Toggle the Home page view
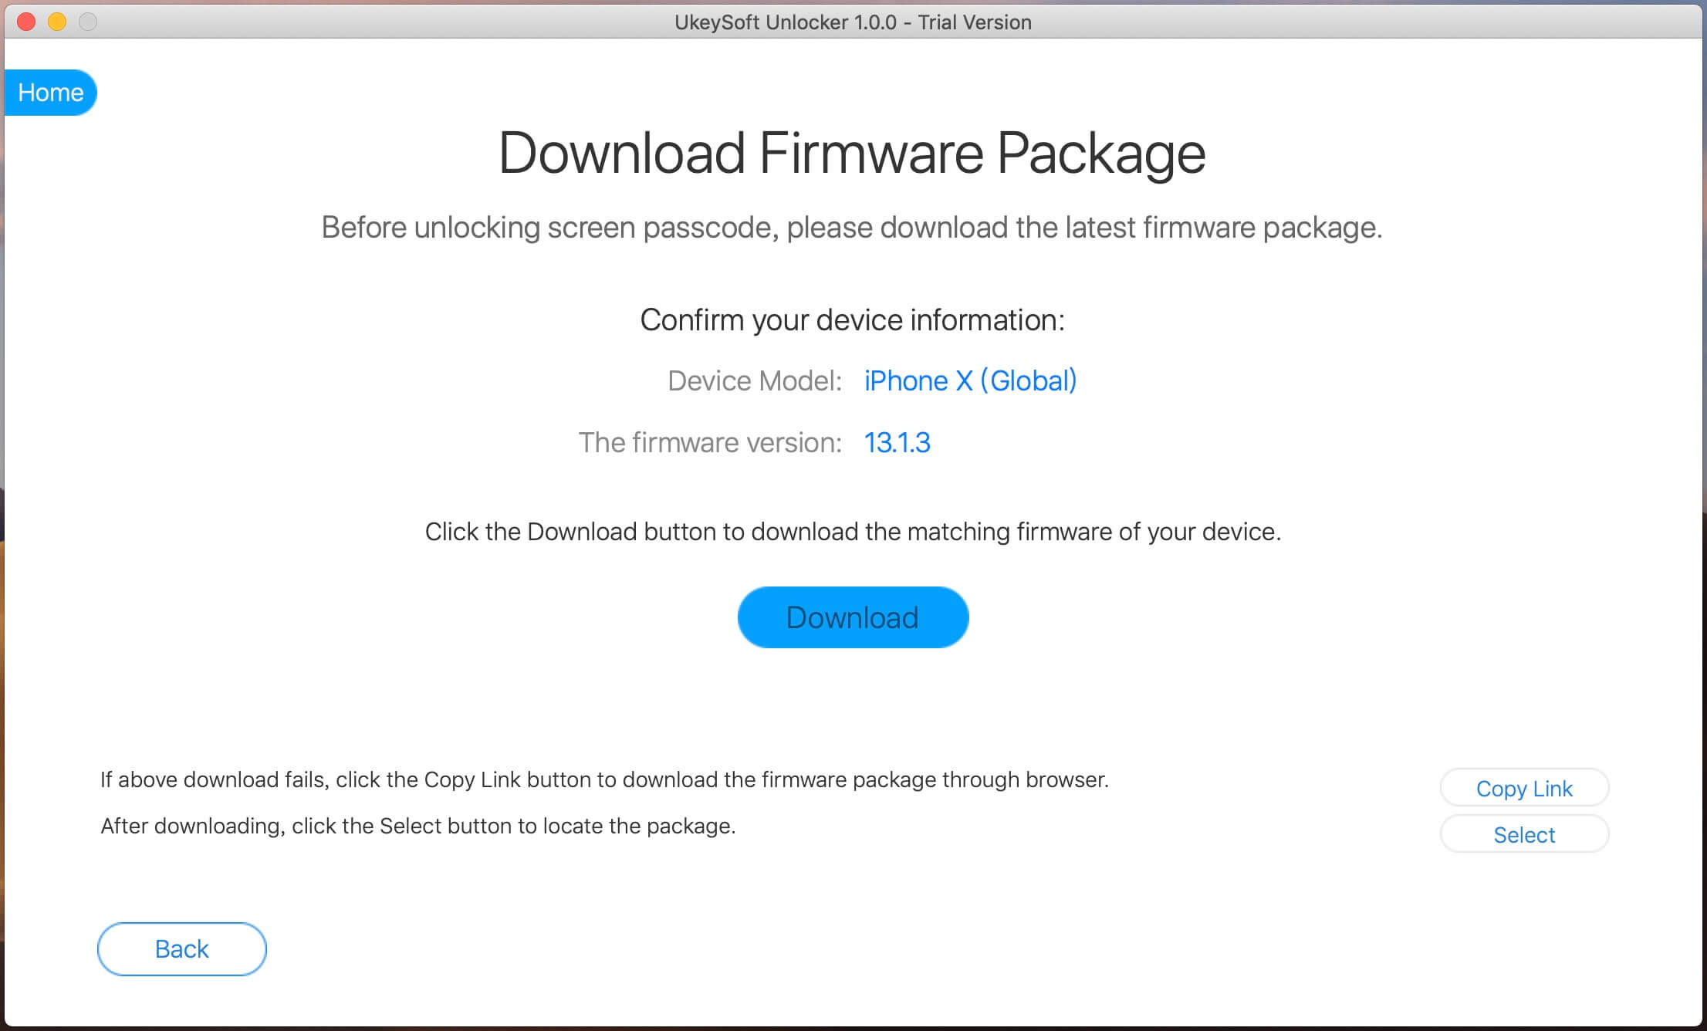The image size is (1707, 1031). click(x=51, y=93)
